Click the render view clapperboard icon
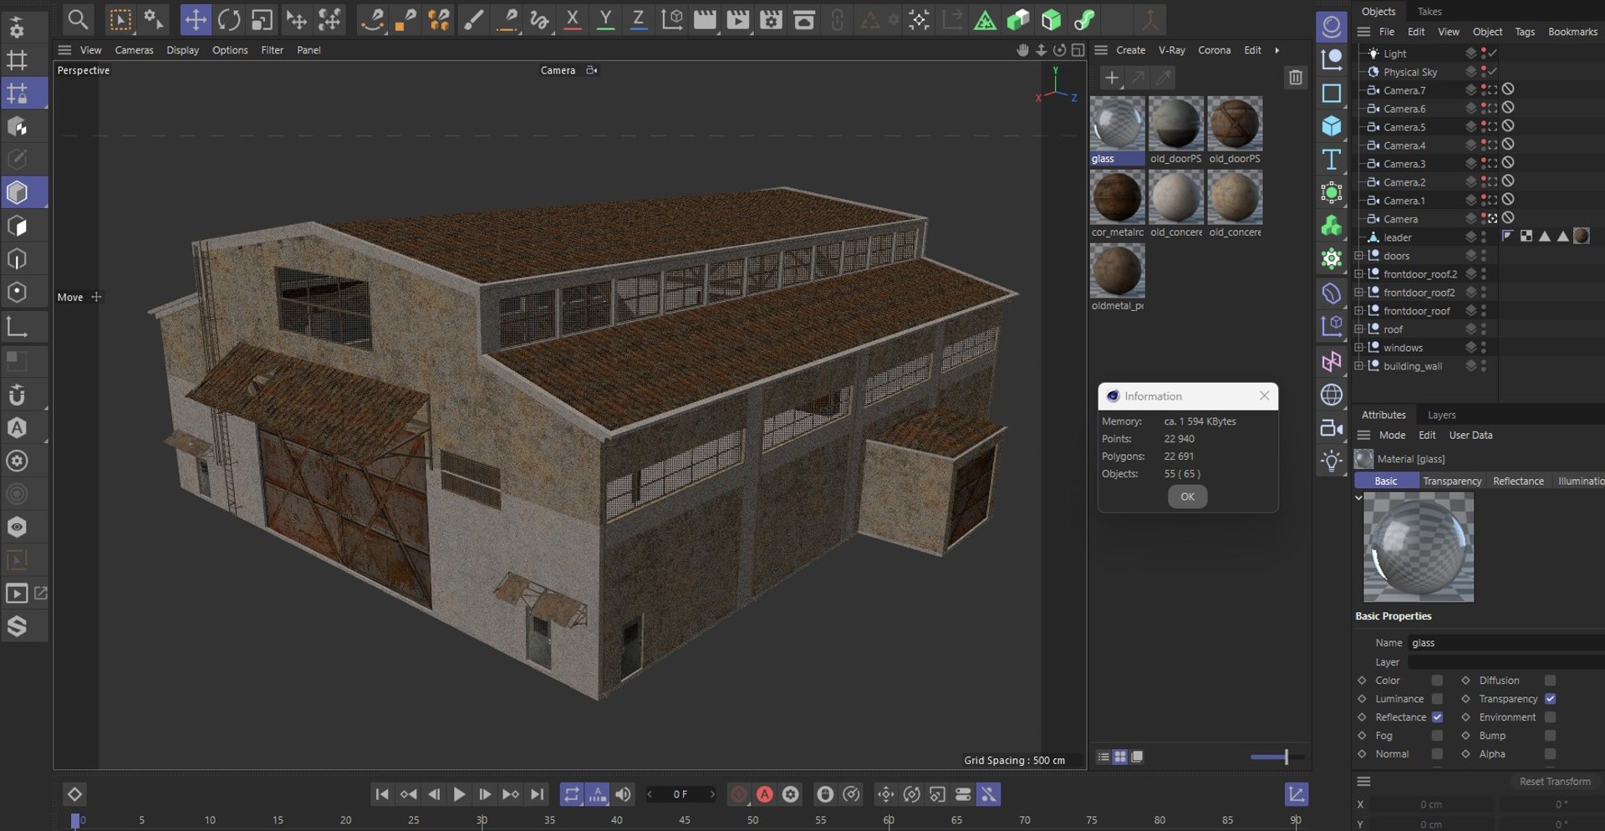Viewport: 1605px width, 831px height. (705, 20)
